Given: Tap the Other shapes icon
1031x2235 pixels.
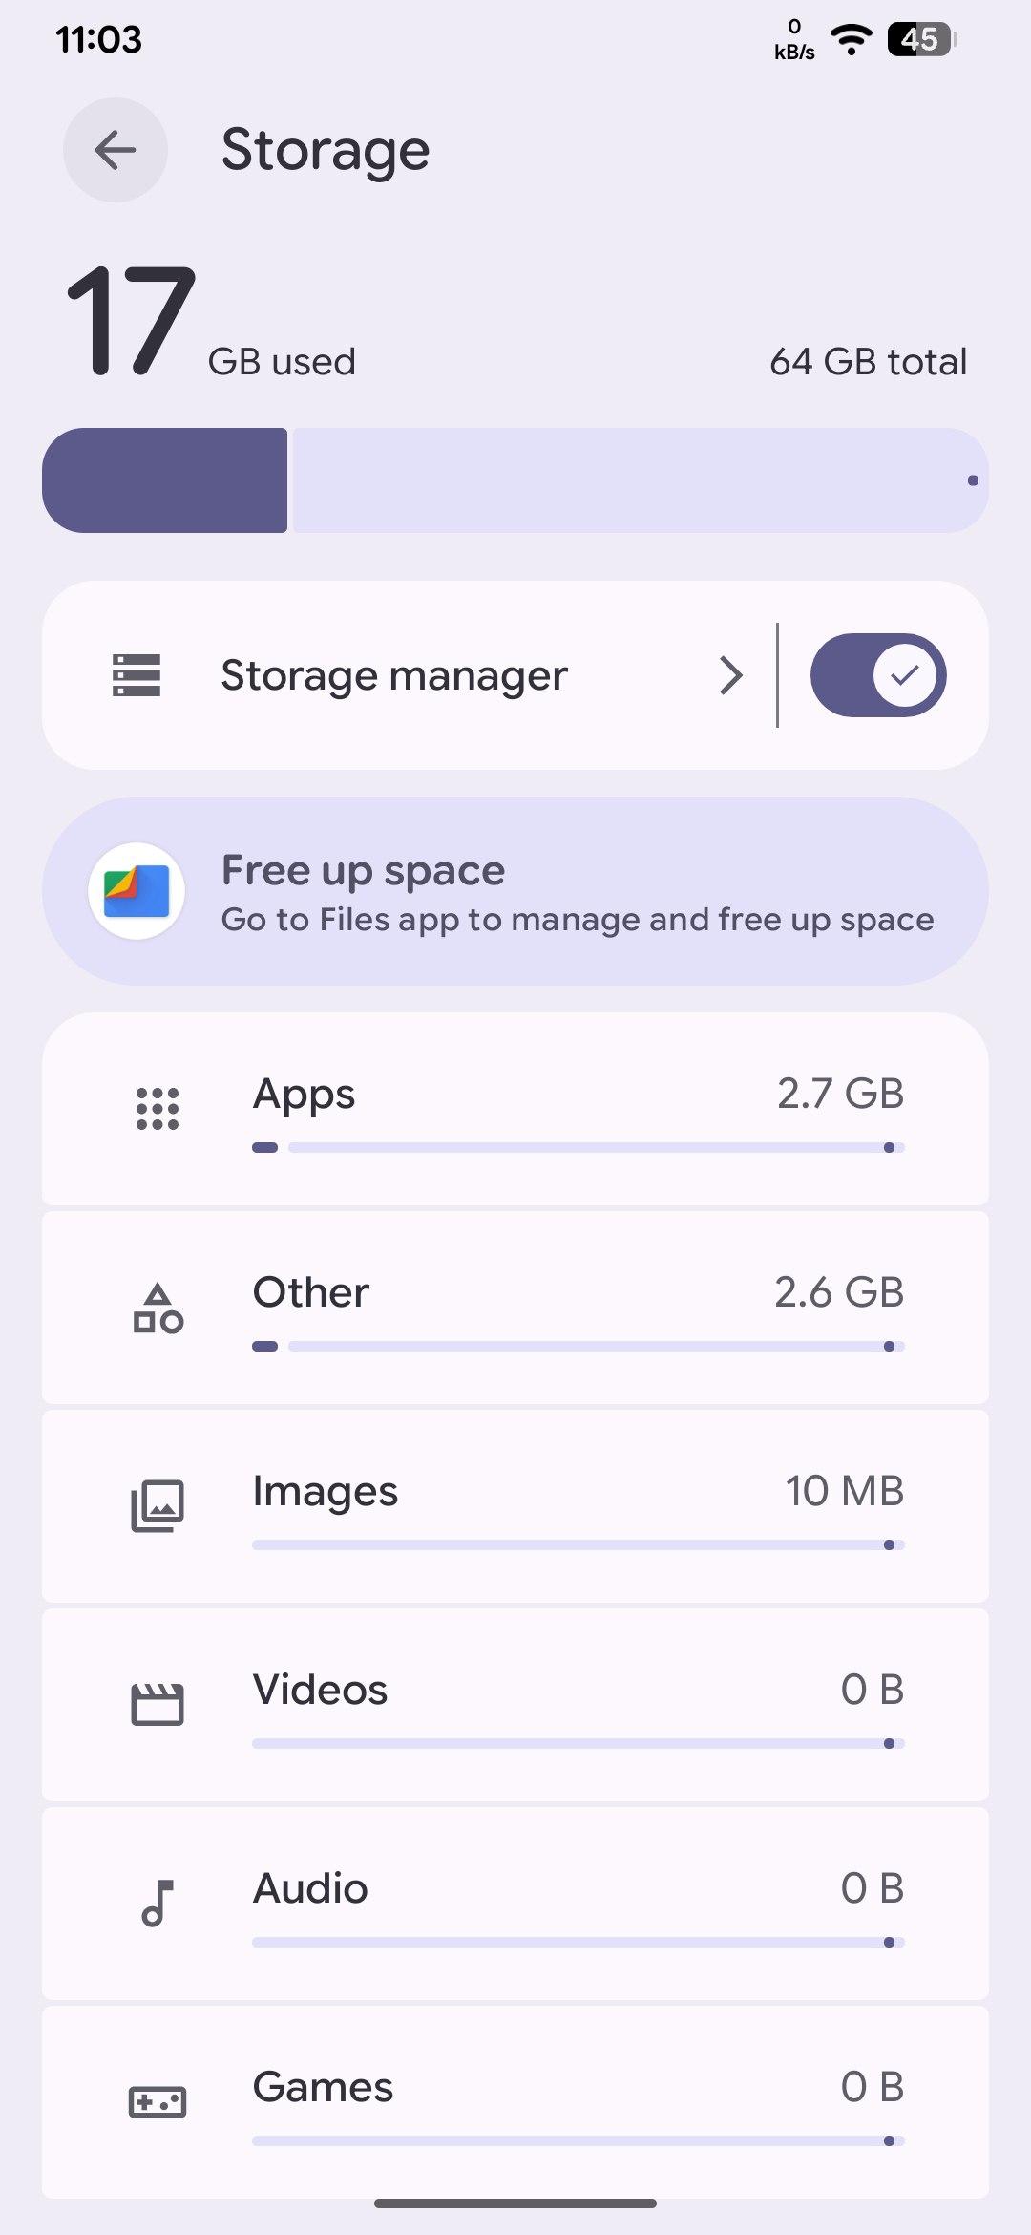Looking at the screenshot, I should pos(158,1309).
